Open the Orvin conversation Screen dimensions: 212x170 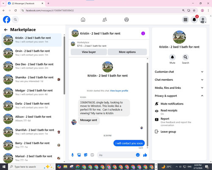[x=32, y=53]
